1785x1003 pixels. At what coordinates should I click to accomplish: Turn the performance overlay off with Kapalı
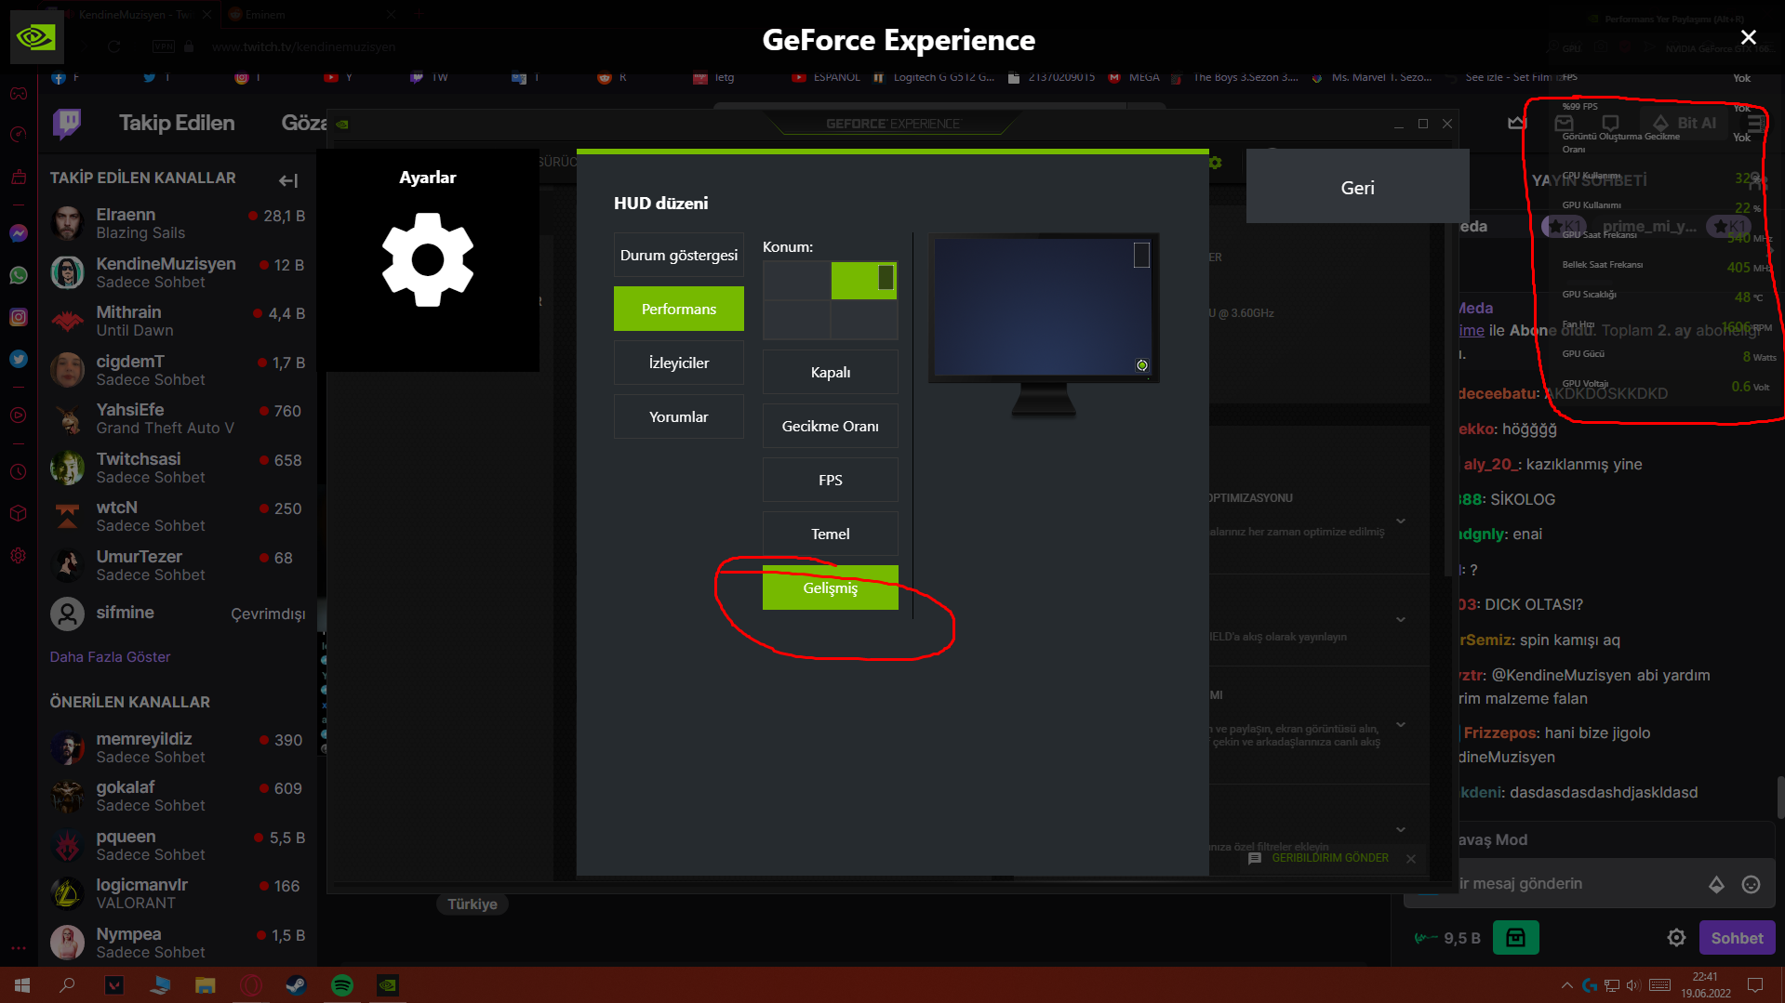tap(831, 372)
